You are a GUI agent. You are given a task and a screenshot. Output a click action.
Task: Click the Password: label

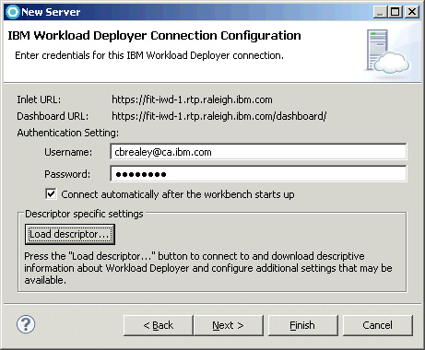(x=67, y=174)
